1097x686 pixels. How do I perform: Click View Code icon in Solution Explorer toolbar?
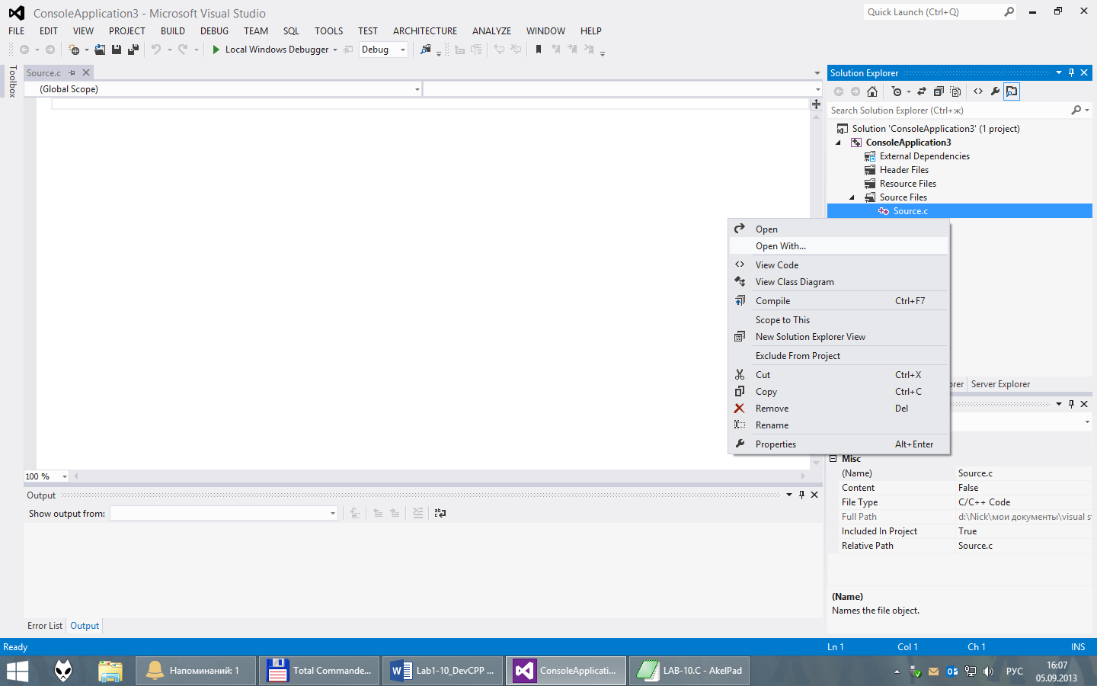click(x=978, y=91)
